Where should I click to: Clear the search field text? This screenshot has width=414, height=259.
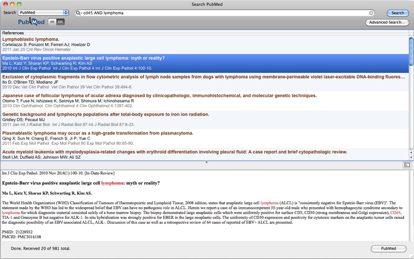click(371, 13)
